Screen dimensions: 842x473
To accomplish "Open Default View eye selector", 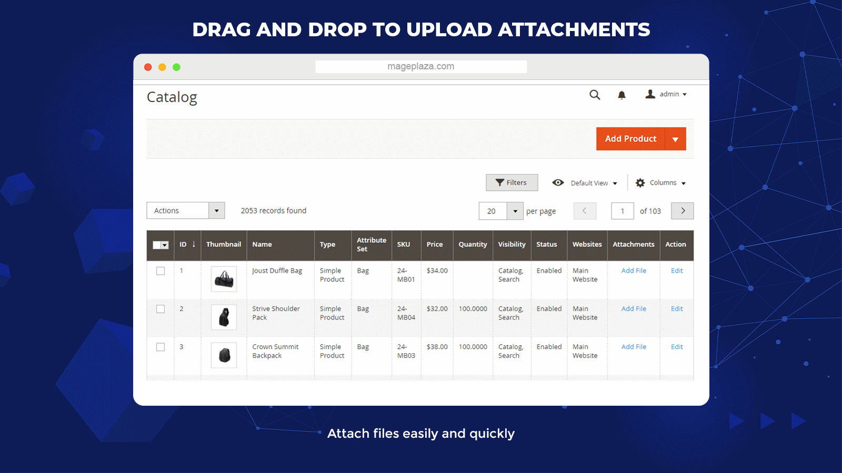I will [x=584, y=183].
